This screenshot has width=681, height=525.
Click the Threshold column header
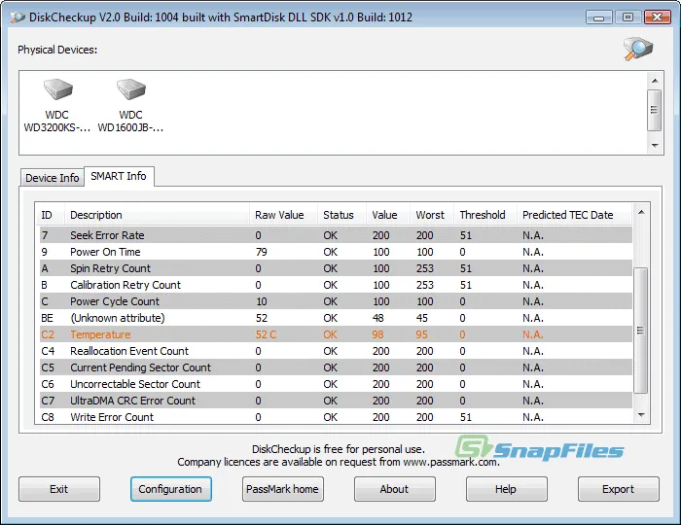[485, 215]
